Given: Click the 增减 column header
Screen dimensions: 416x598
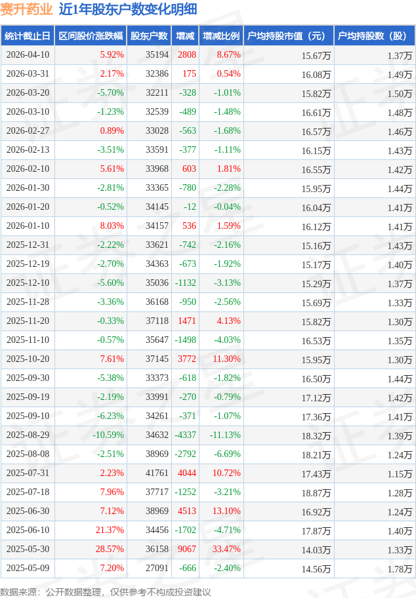Looking at the screenshot, I should (x=185, y=36).
